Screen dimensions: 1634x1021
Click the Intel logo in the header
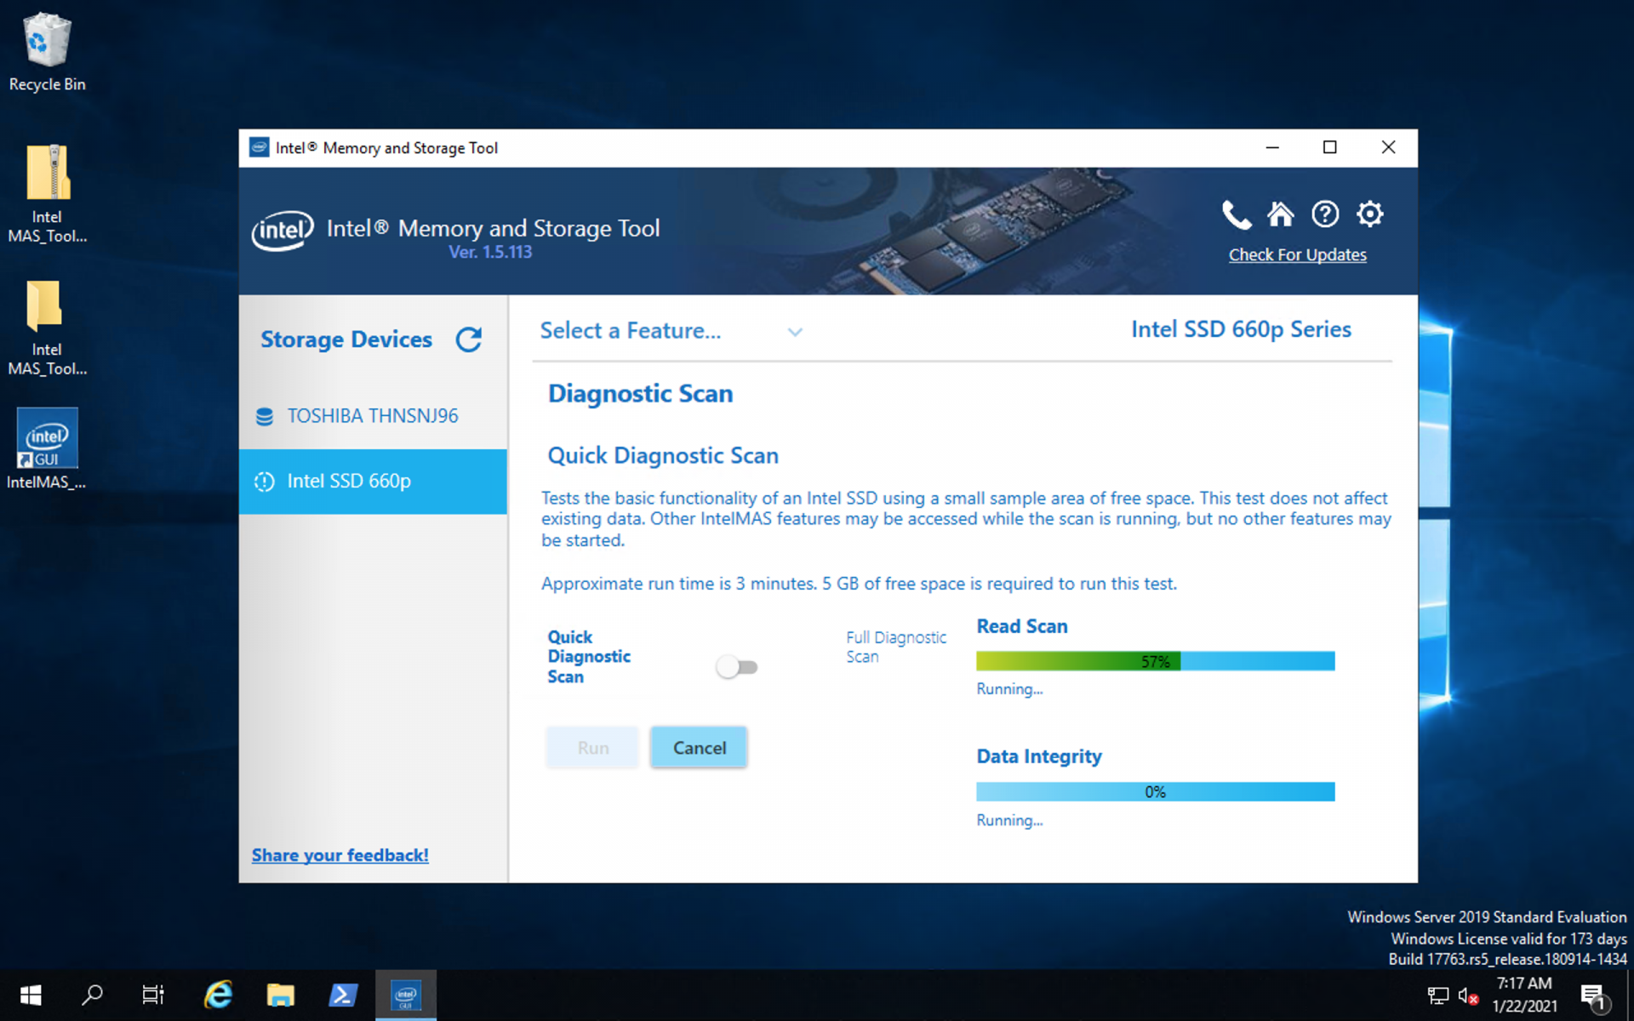tap(283, 231)
